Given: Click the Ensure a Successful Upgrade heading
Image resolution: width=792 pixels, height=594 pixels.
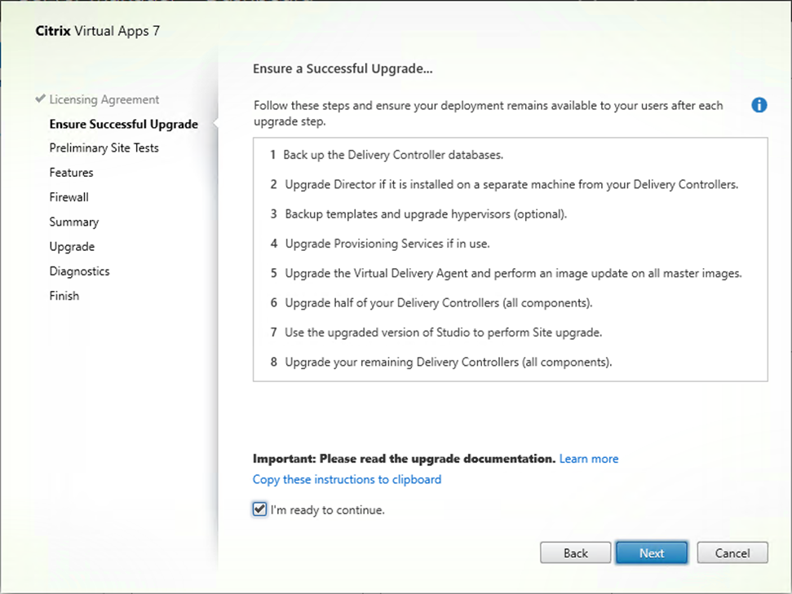Looking at the screenshot, I should point(343,68).
